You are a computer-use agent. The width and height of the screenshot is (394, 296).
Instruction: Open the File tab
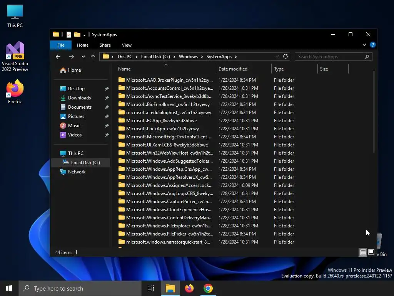(x=61, y=45)
